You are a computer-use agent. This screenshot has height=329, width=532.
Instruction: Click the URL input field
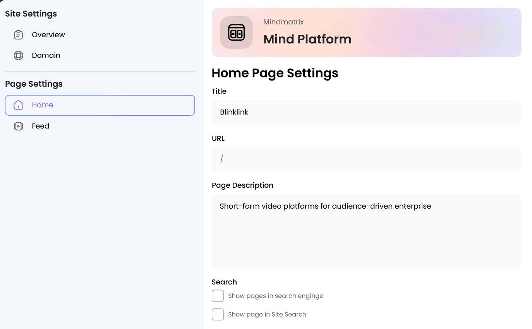pos(366,159)
